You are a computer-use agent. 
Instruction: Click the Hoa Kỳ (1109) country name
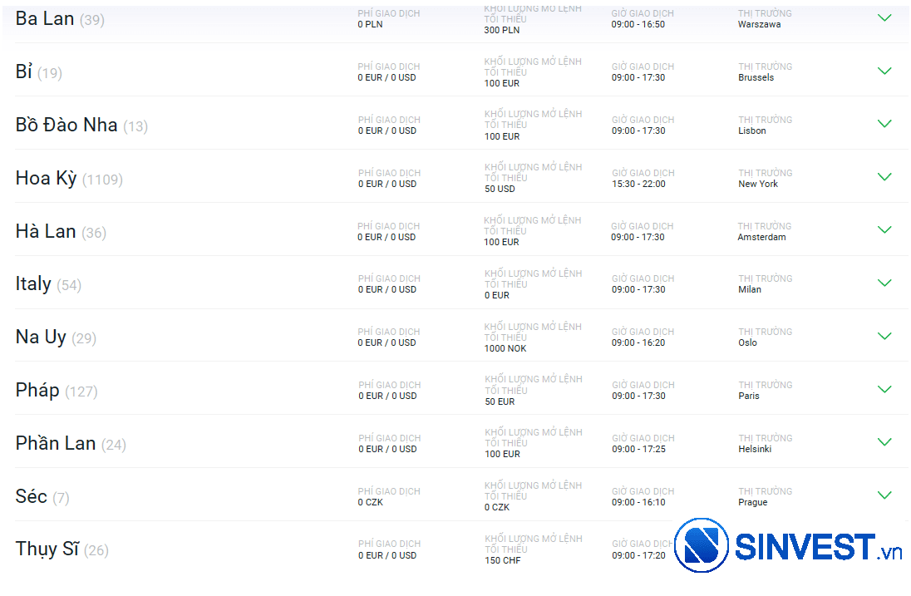click(69, 179)
